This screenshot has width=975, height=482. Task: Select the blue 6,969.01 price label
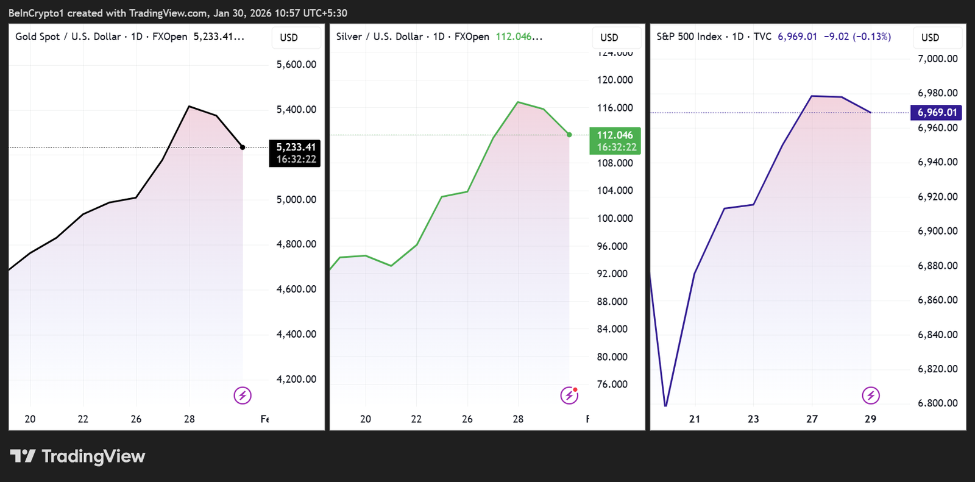coord(937,112)
